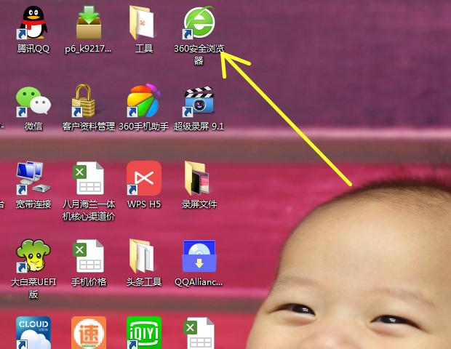Image resolution: width=451 pixels, height=349 pixels.
Task: Click the 录屏文件 label text
Action: tap(199, 204)
